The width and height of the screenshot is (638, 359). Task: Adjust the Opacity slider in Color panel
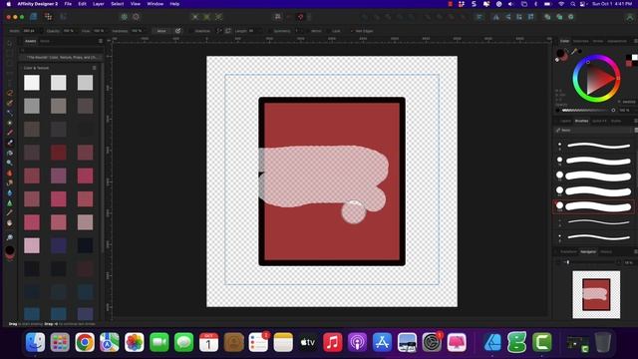(589, 111)
